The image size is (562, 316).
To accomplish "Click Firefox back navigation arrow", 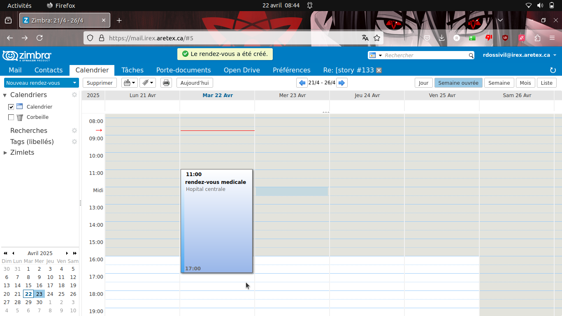I will 10,38.
